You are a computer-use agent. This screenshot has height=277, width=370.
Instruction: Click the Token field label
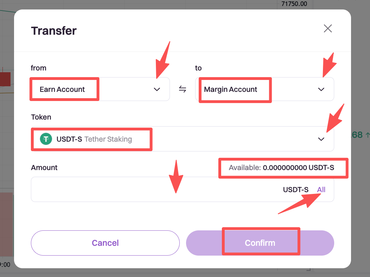pyautogui.click(x=41, y=117)
